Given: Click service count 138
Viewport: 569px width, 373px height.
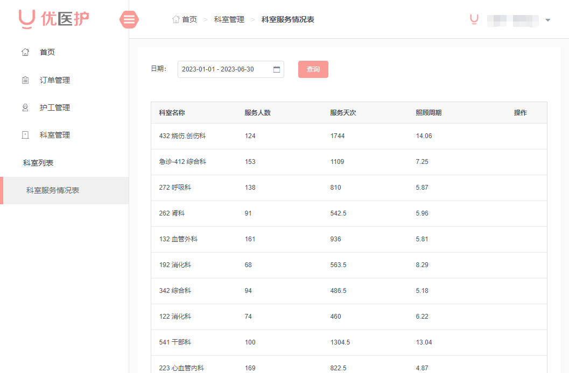Looking at the screenshot, I should 250,188.
